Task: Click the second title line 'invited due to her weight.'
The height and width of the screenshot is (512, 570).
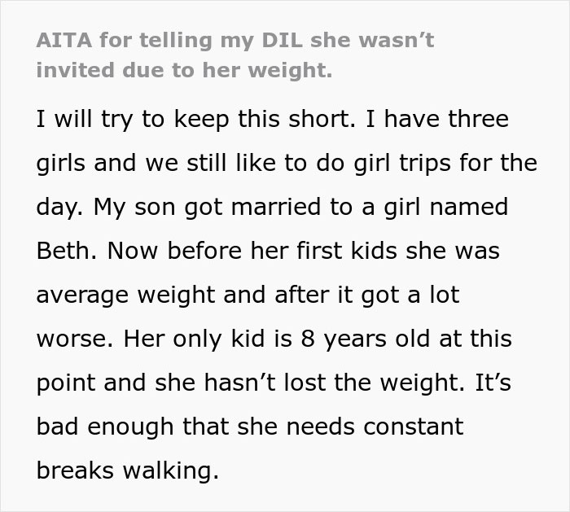Action: coord(184,70)
